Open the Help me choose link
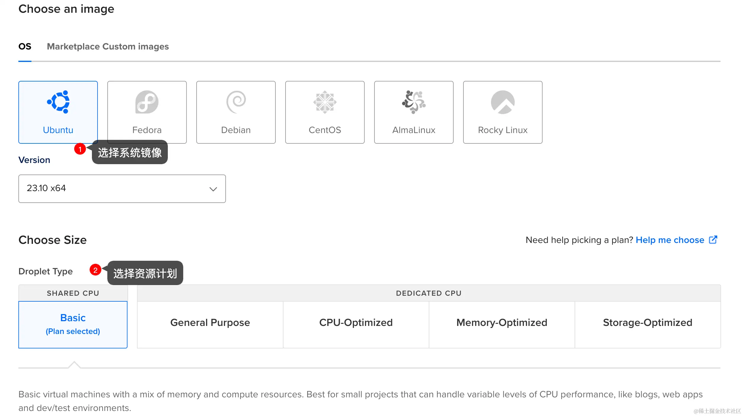The width and height of the screenshot is (743, 416). pos(670,240)
